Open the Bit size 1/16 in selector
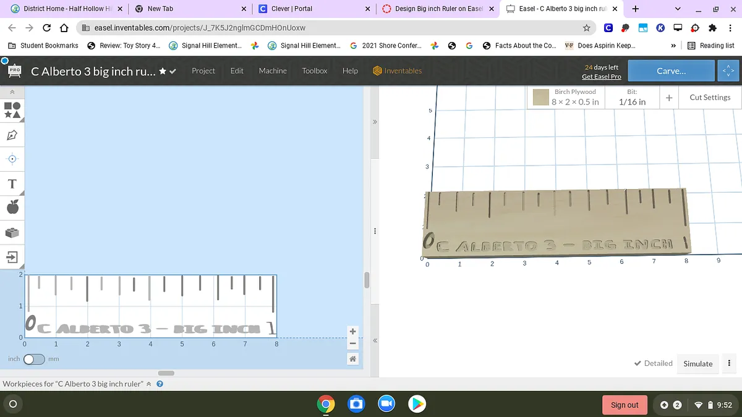 pos(632,97)
